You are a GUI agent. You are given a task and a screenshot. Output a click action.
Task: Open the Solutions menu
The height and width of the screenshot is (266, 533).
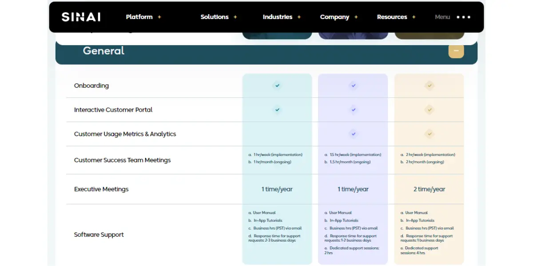215,17
